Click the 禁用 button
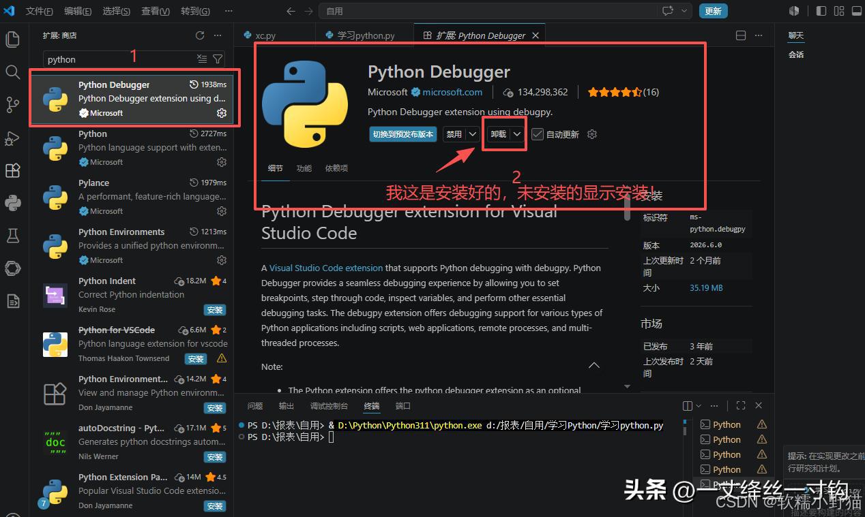 point(454,134)
